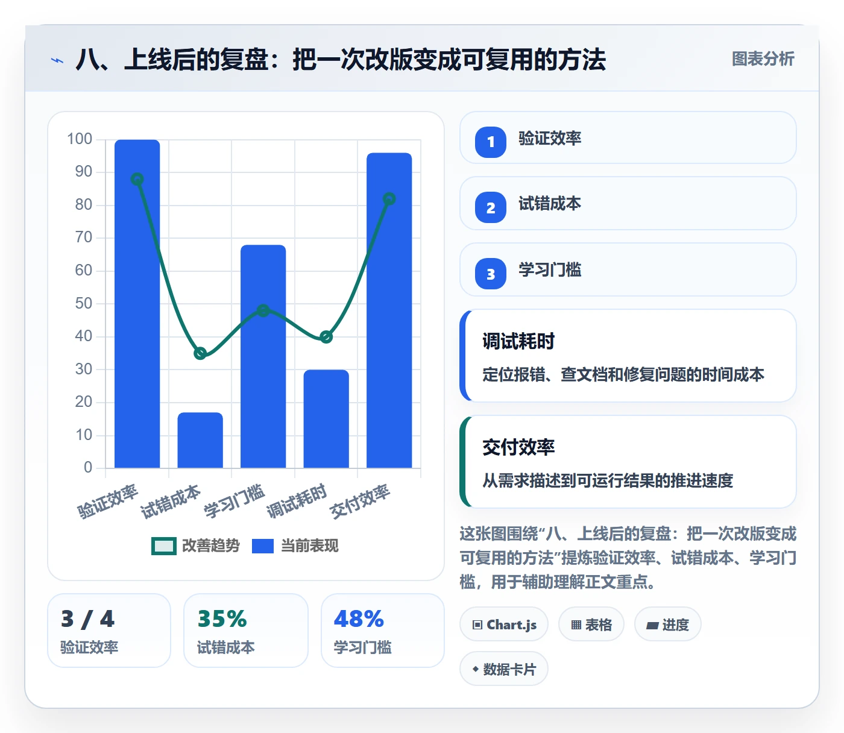Click the blue 交付效率 bar in the chart
The height and width of the screenshot is (733, 844).
pyautogui.click(x=389, y=310)
